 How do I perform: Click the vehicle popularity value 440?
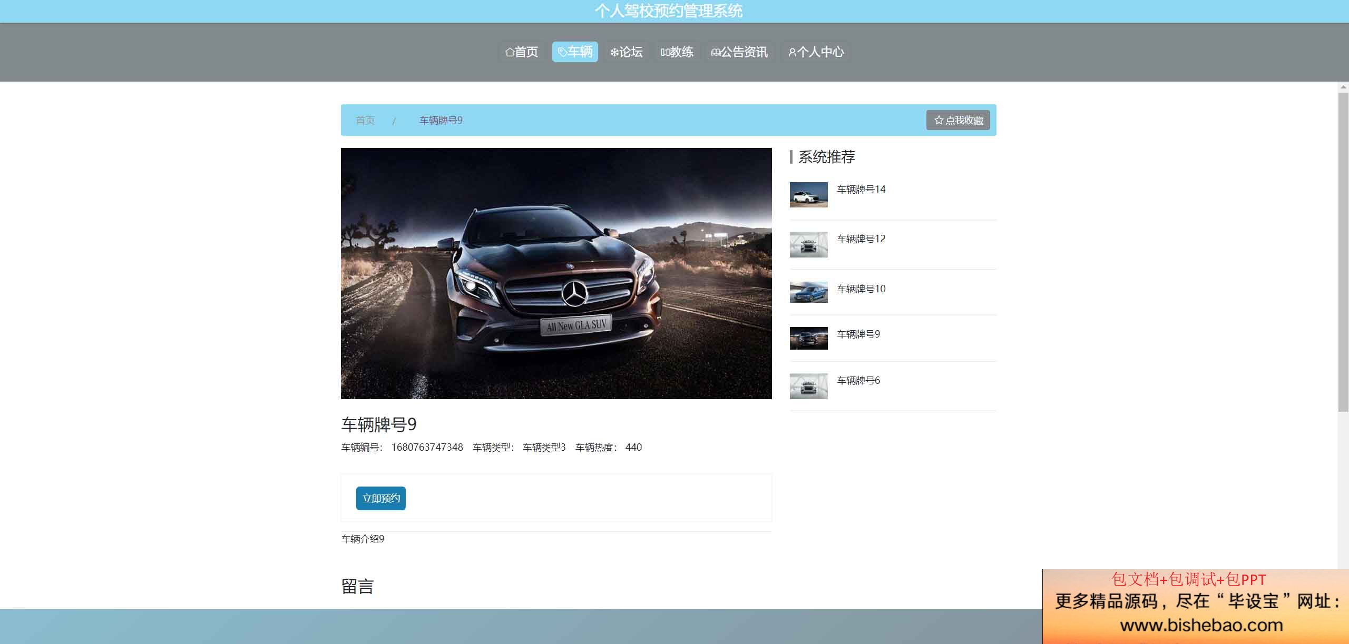pos(633,447)
